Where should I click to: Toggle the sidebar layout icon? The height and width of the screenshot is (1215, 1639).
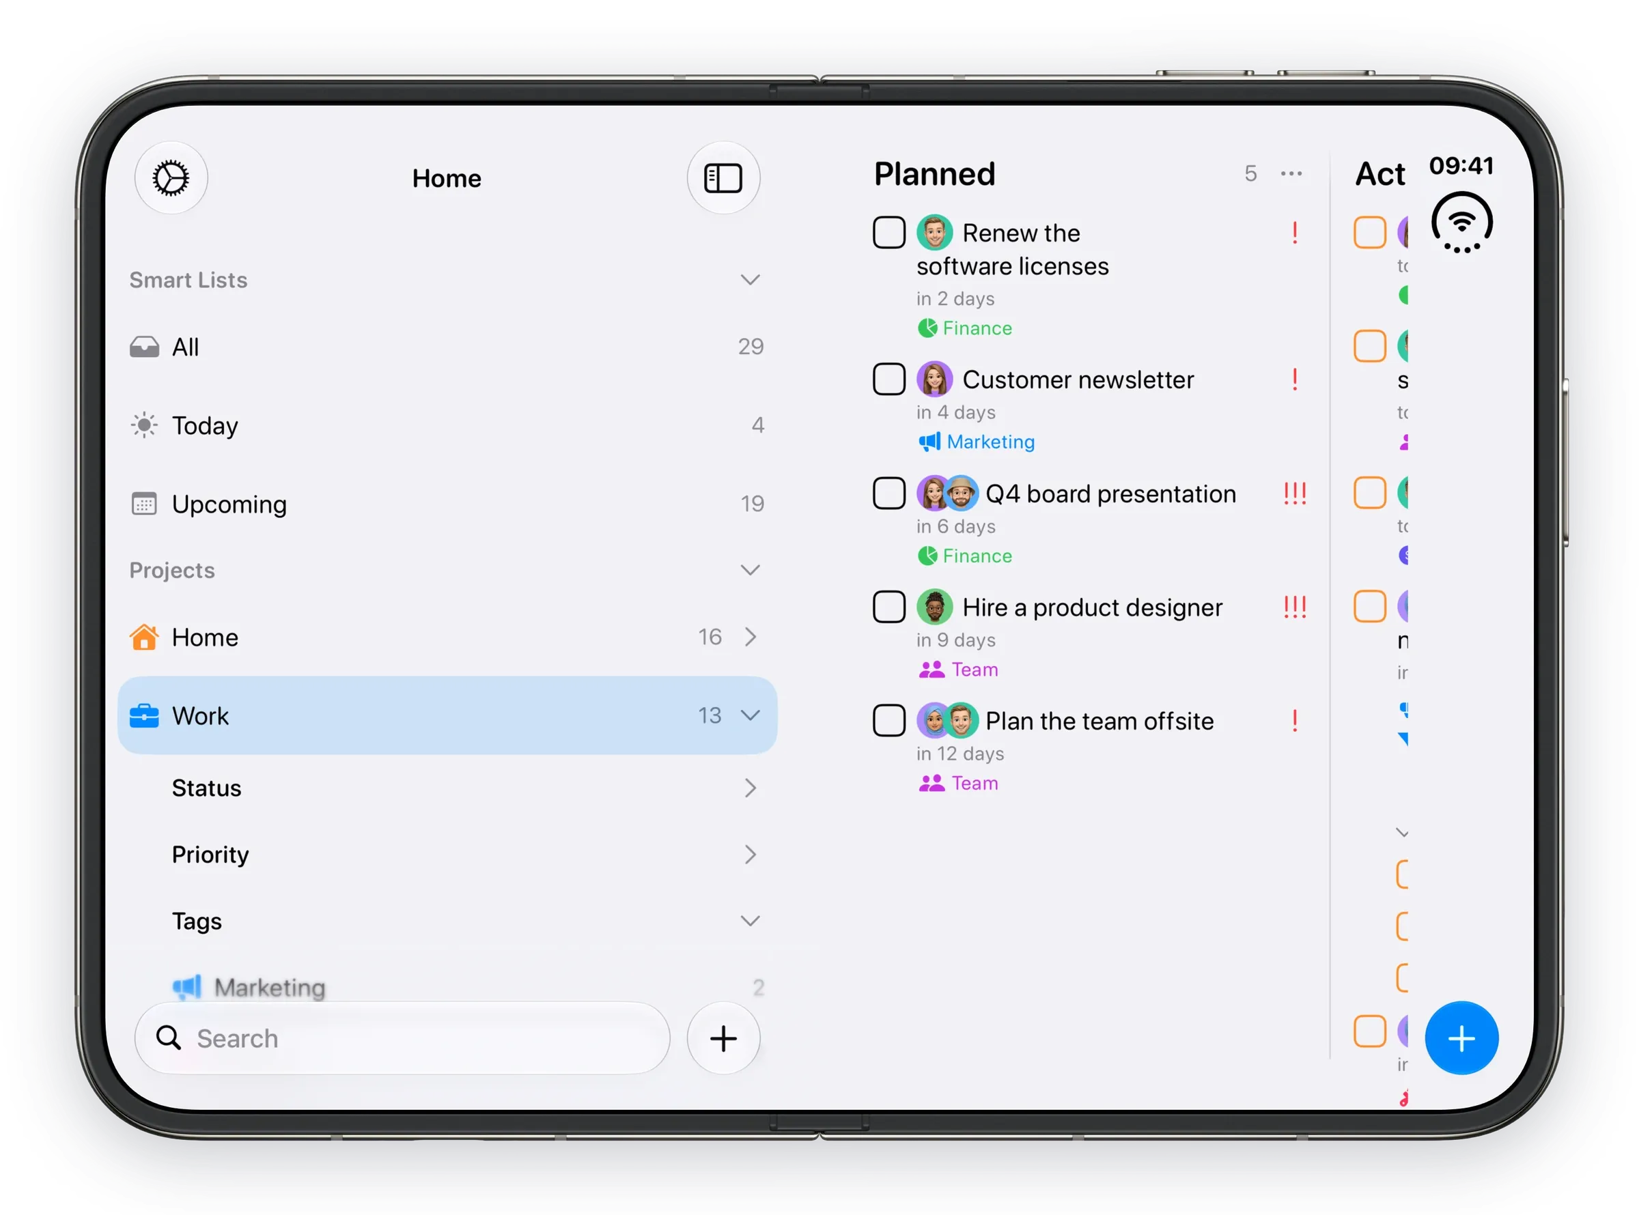pos(723,178)
